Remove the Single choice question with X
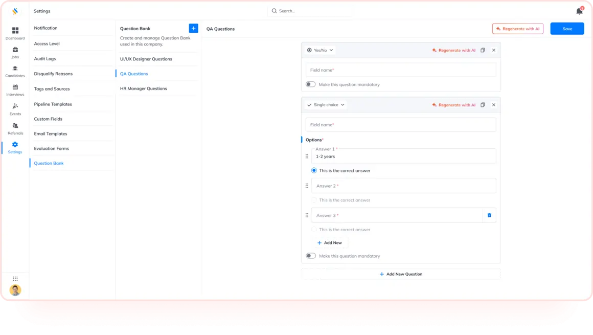The image size is (593, 335). point(493,105)
